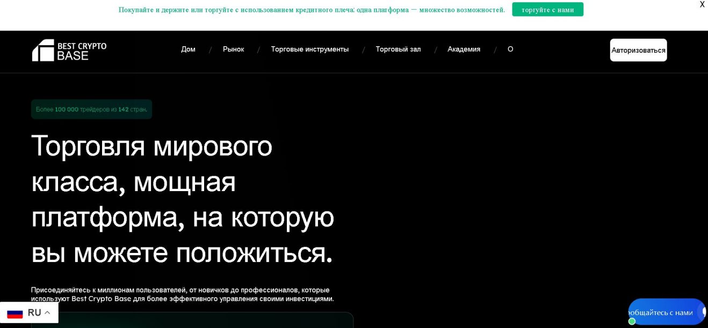708x328 pixels.
Task: Click the Более 100 000 трейдеров badge
Action: point(91,110)
